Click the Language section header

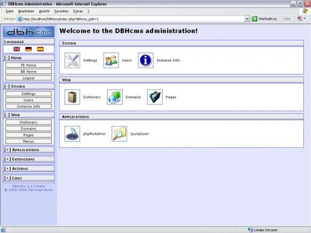tap(29, 42)
